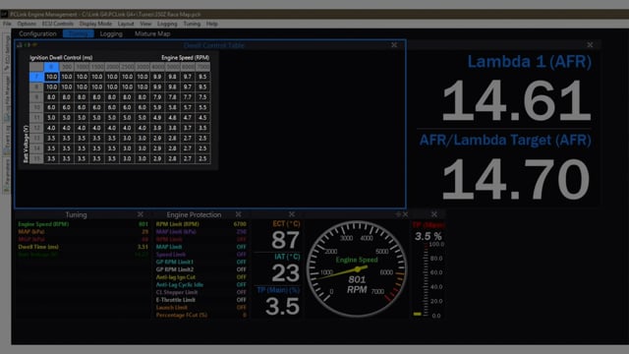Select the 500 RPM column header
Viewport: 629px width, 354px height.
pos(67,67)
